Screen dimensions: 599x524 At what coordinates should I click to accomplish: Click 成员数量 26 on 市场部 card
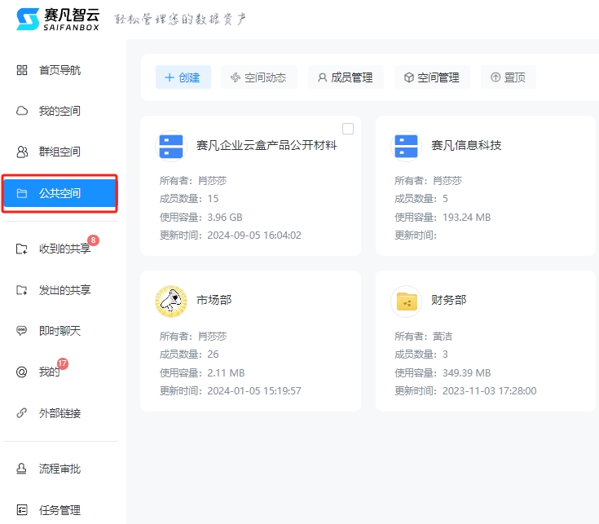[189, 354]
